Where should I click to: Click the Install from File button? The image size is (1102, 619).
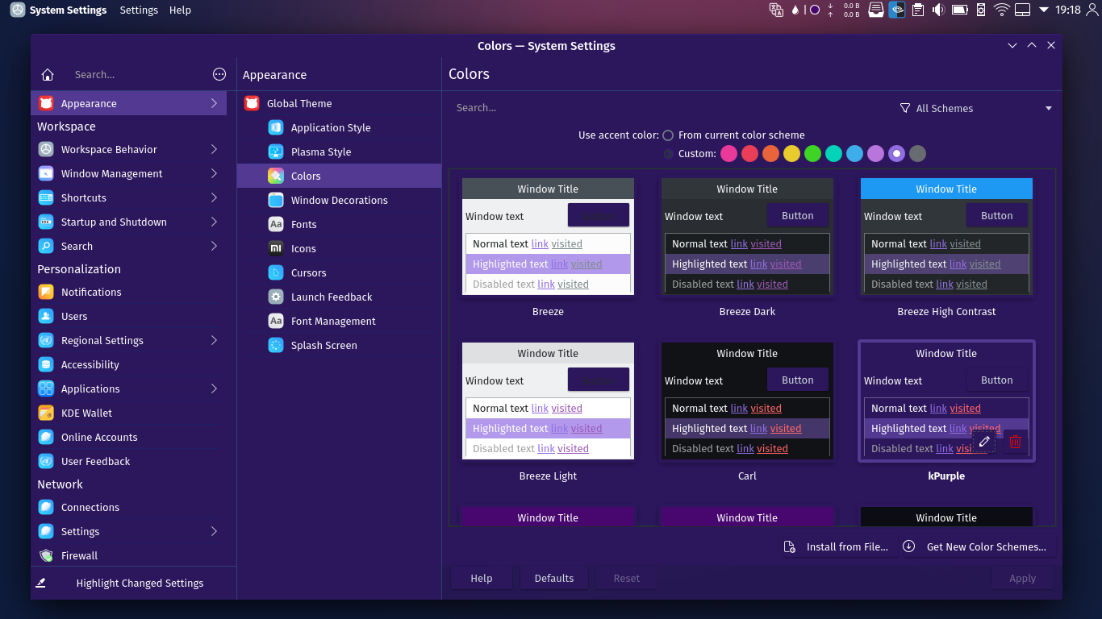837,546
